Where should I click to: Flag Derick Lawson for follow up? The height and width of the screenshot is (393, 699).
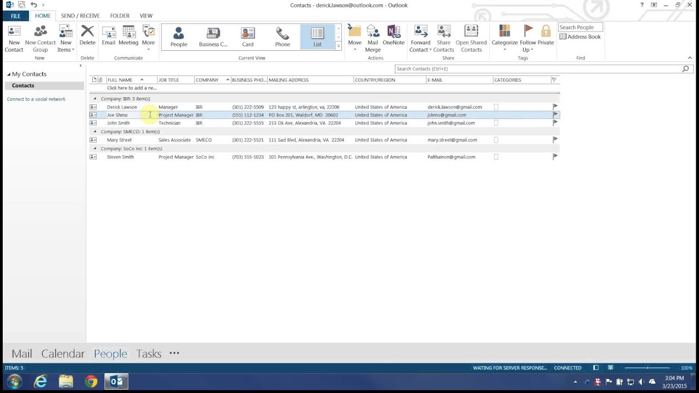pos(555,107)
